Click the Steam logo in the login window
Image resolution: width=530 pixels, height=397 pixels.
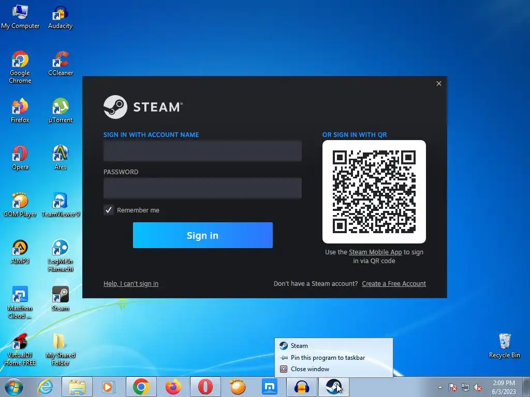tap(143, 107)
